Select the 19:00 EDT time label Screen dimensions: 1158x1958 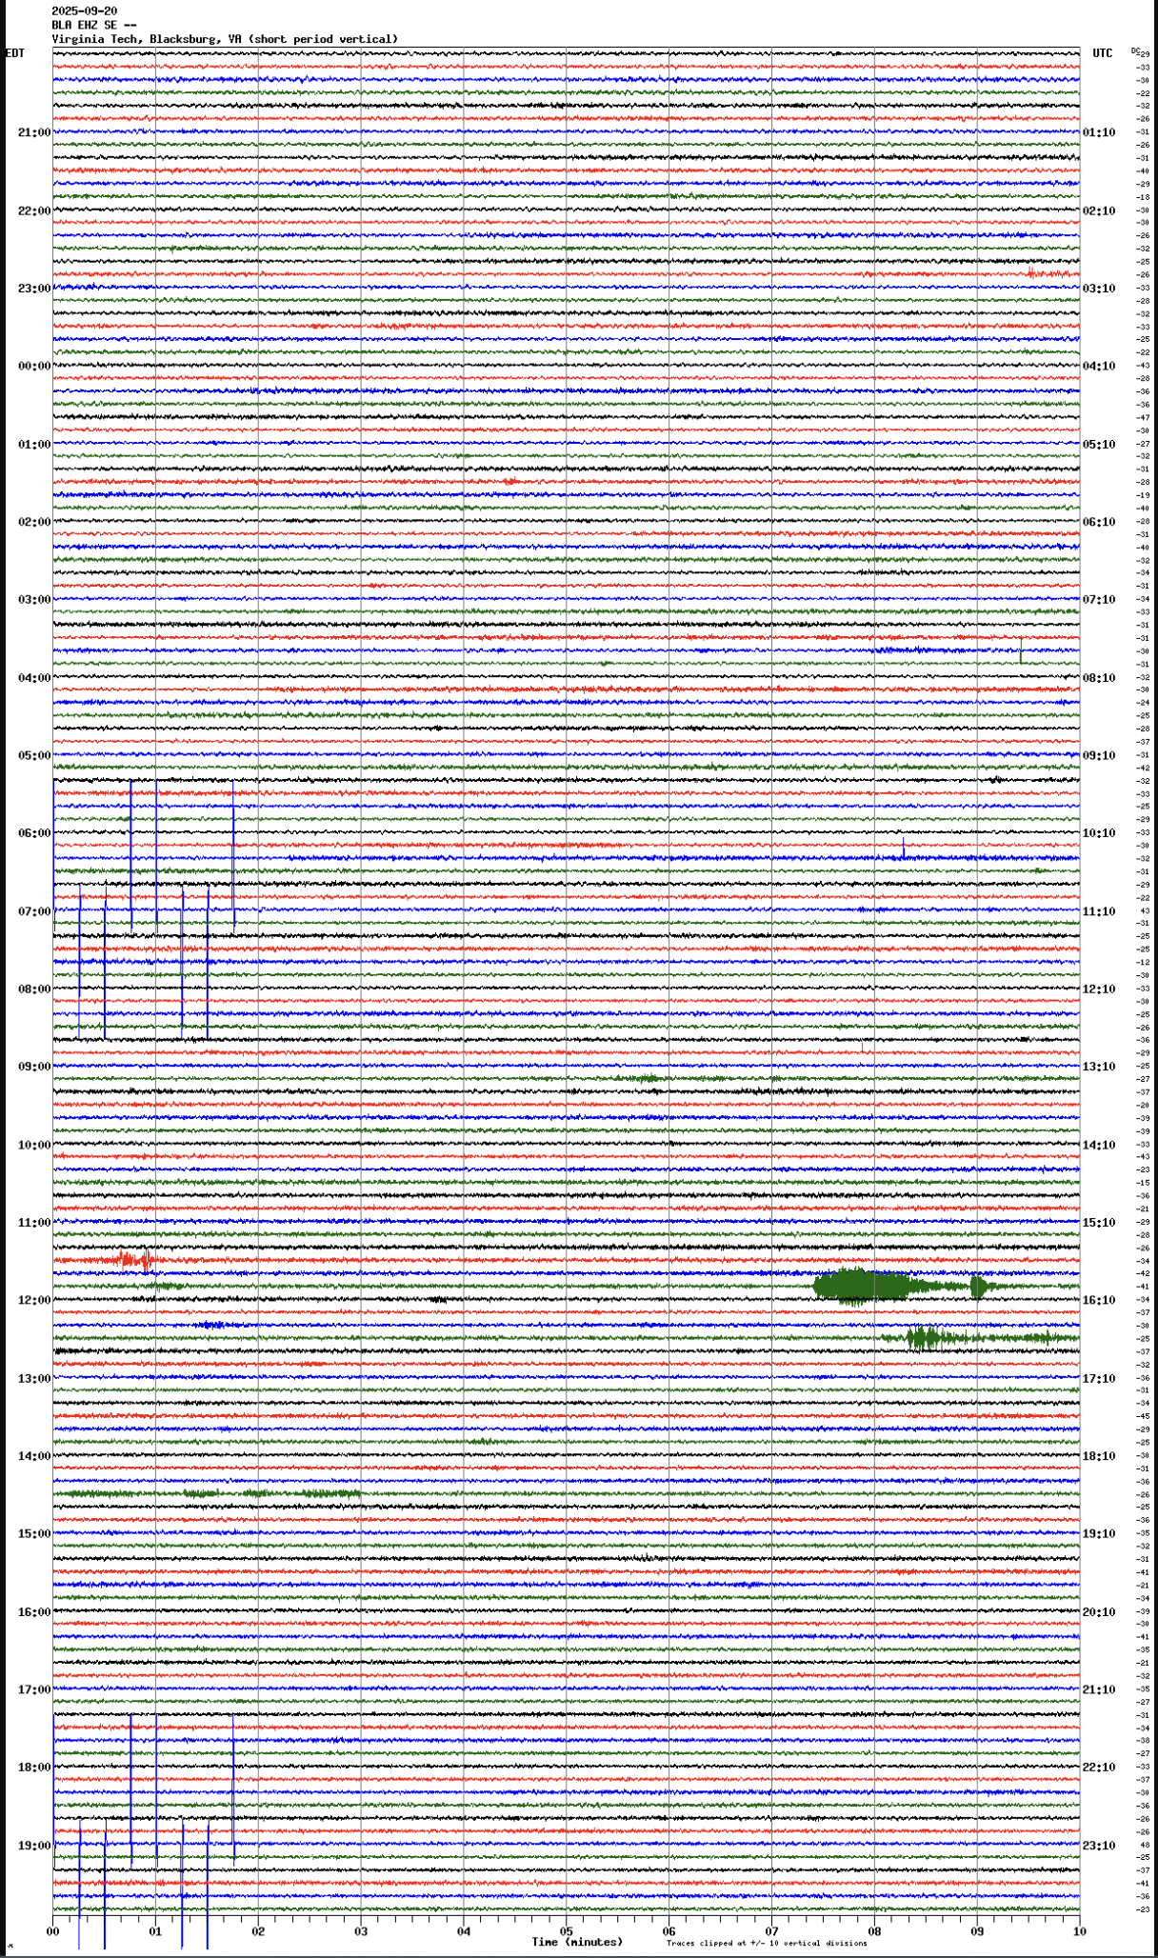tap(33, 1846)
